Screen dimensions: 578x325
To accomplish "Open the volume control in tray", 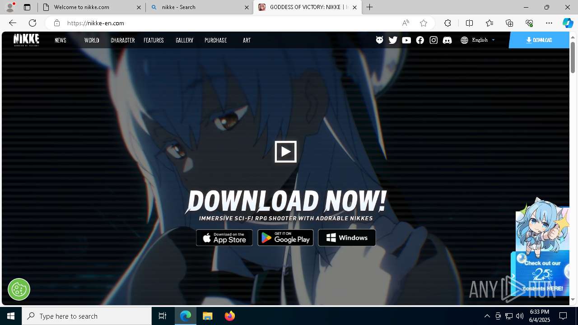I will [520, 316].
